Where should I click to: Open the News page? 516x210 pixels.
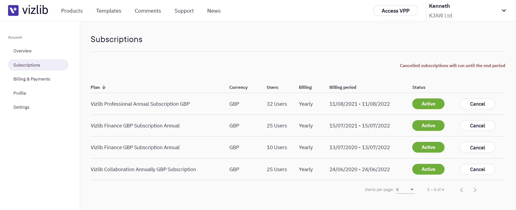click(214, 11)
